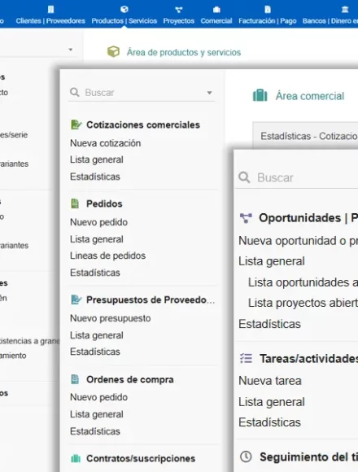Focus the Buscar field in commercial menu
Image resolution: width=358 pixels, height=472 pixels.
coord(142,93)
